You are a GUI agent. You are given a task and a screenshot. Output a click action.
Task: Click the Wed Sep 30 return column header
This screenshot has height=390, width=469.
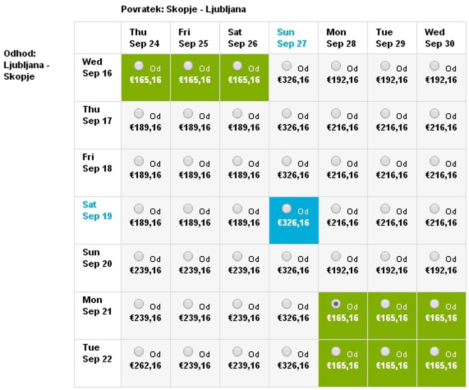point(441,38)
